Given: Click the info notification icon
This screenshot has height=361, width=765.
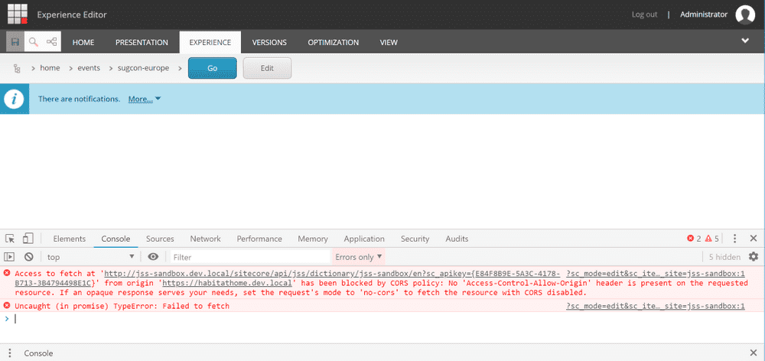Looking at the screenshot, I should (x=15, y=99).
